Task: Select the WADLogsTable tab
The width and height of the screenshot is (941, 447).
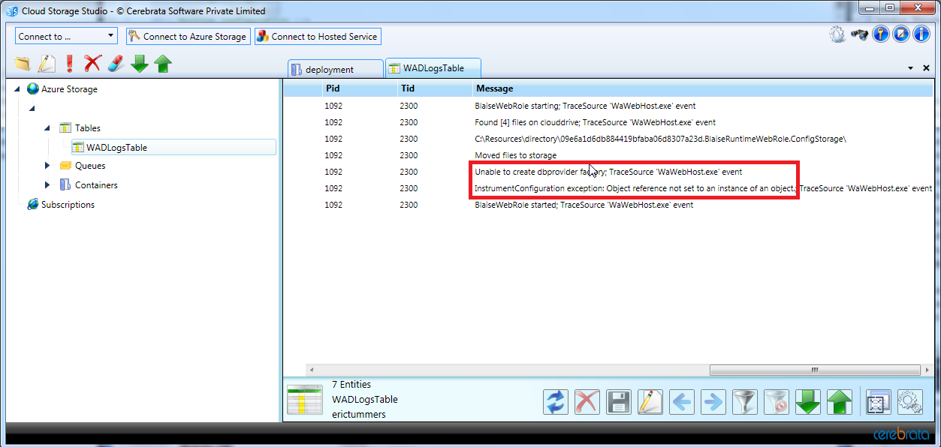Action: [x=433, y=68]
